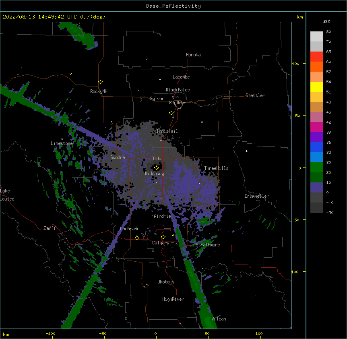Screen dimensions: 347x339
Task: Click the yellow v marker north of RockyMH
Action: [x=70, y=74]
